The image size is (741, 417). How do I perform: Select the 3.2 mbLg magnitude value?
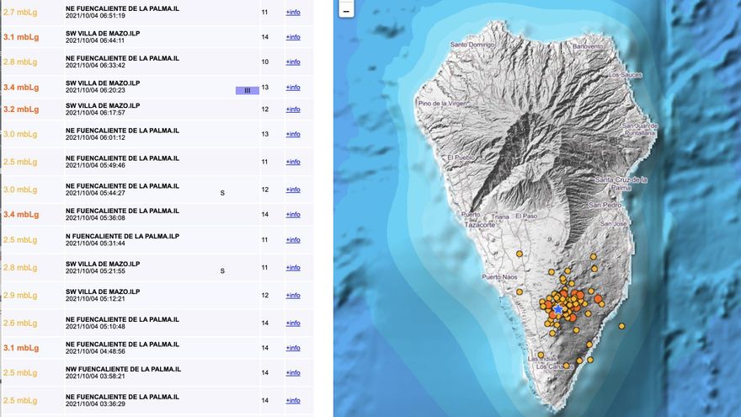[21, 110]
